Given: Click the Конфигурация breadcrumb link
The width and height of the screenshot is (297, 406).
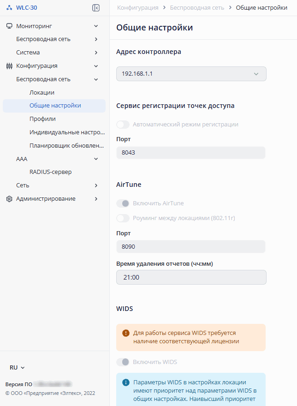Looking at the screenshot, I should coord(138,8).
